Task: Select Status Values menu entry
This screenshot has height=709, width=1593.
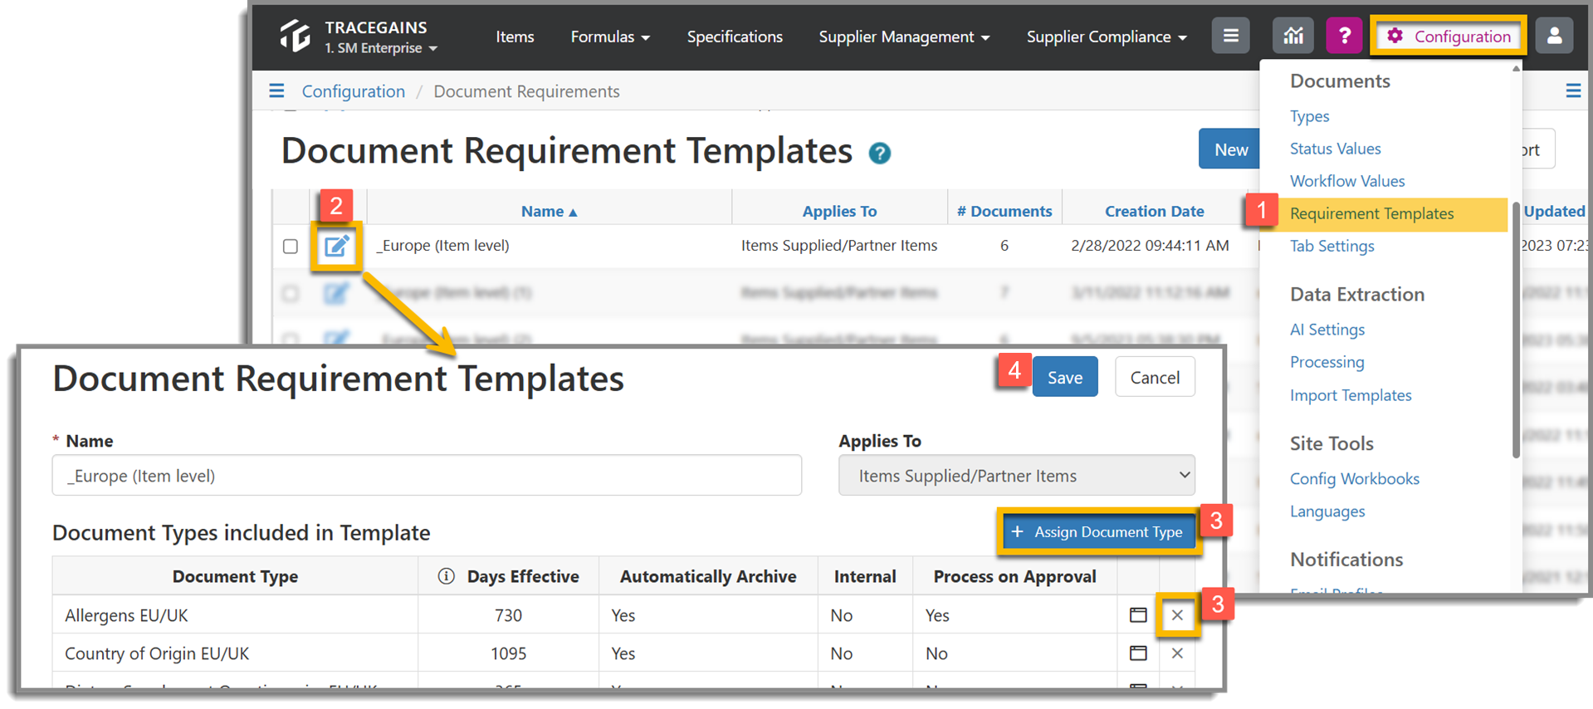Action: tap(1335, 149)
